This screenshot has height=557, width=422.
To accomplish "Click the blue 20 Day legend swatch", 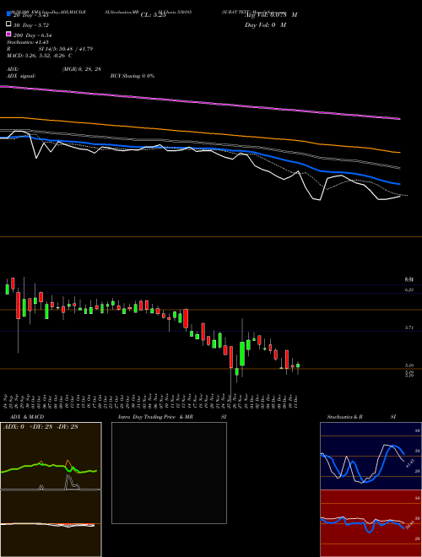I will coord(8,14).
